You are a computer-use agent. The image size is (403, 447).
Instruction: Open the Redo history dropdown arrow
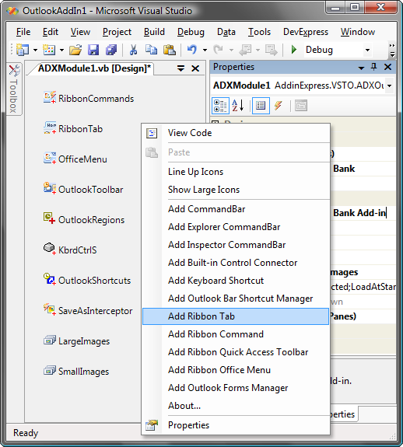(x=231, y=51)
